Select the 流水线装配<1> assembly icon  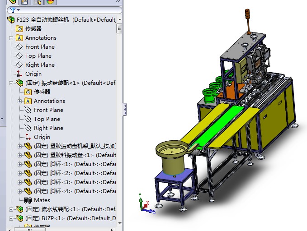click(19, 209)
